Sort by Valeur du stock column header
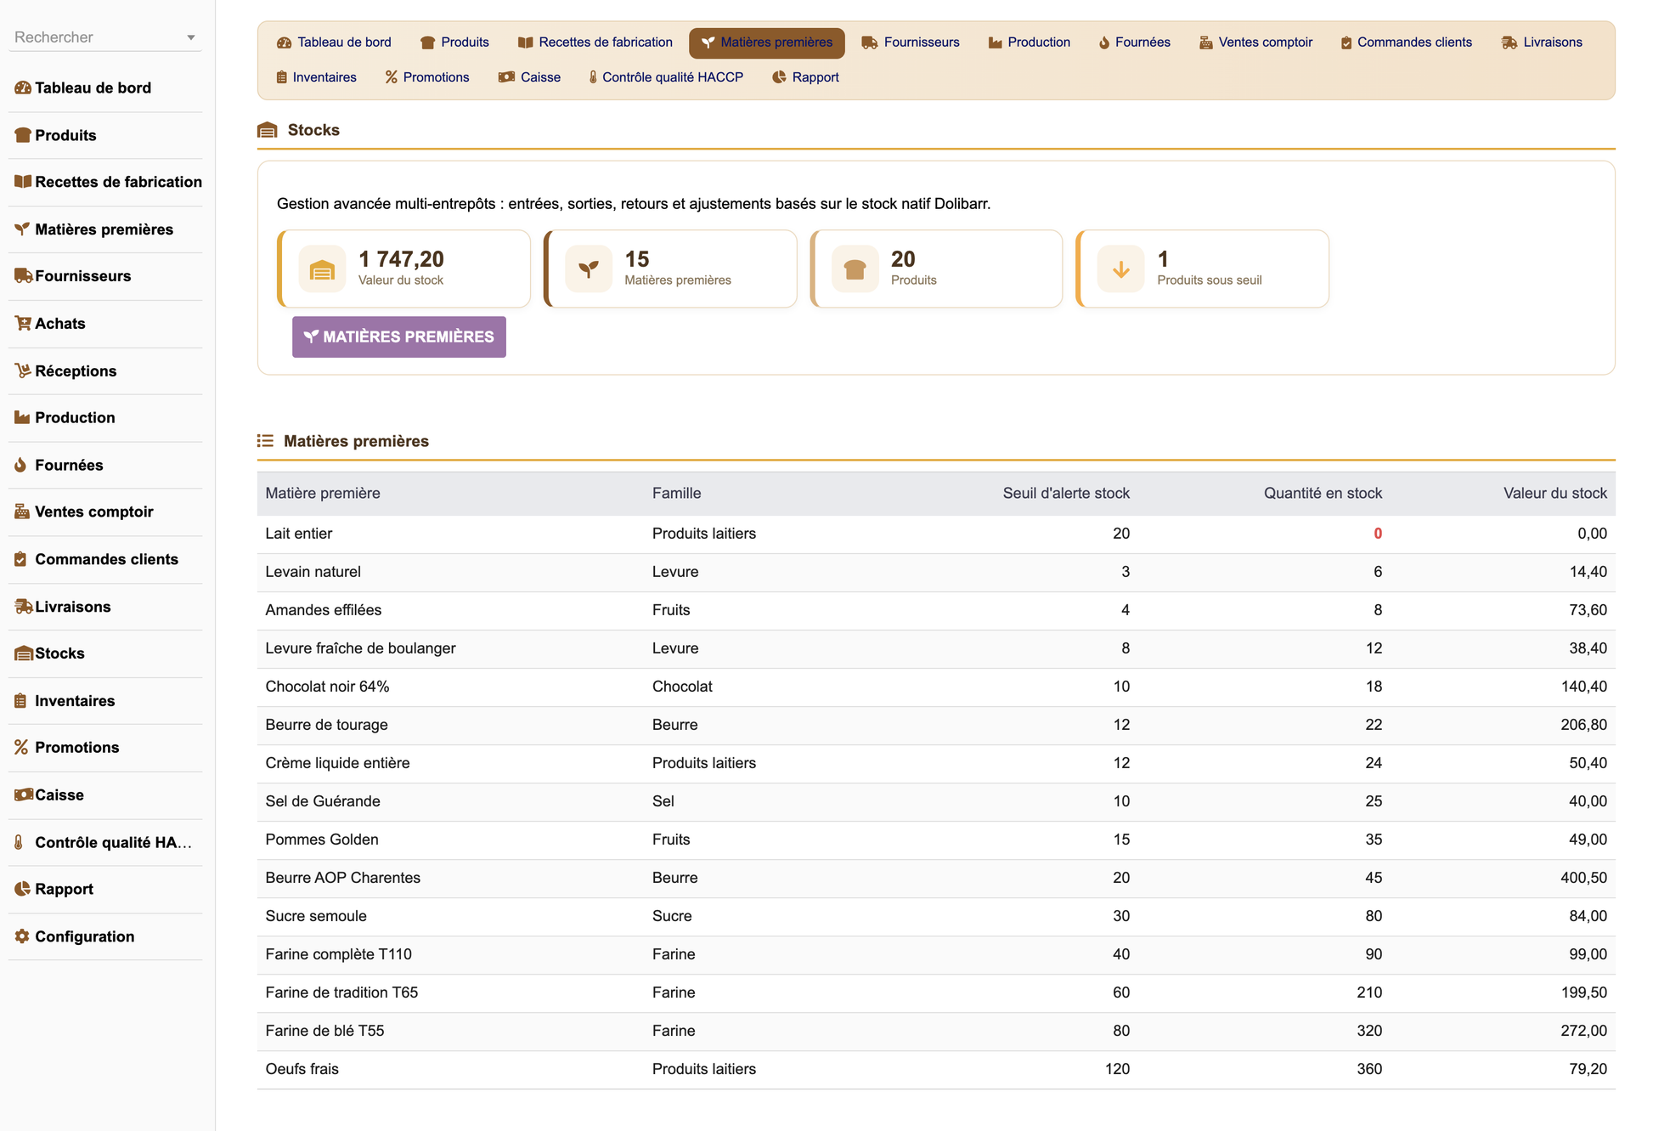The height and width of the screenshot is (1131, 1653). coord(1554,494)
